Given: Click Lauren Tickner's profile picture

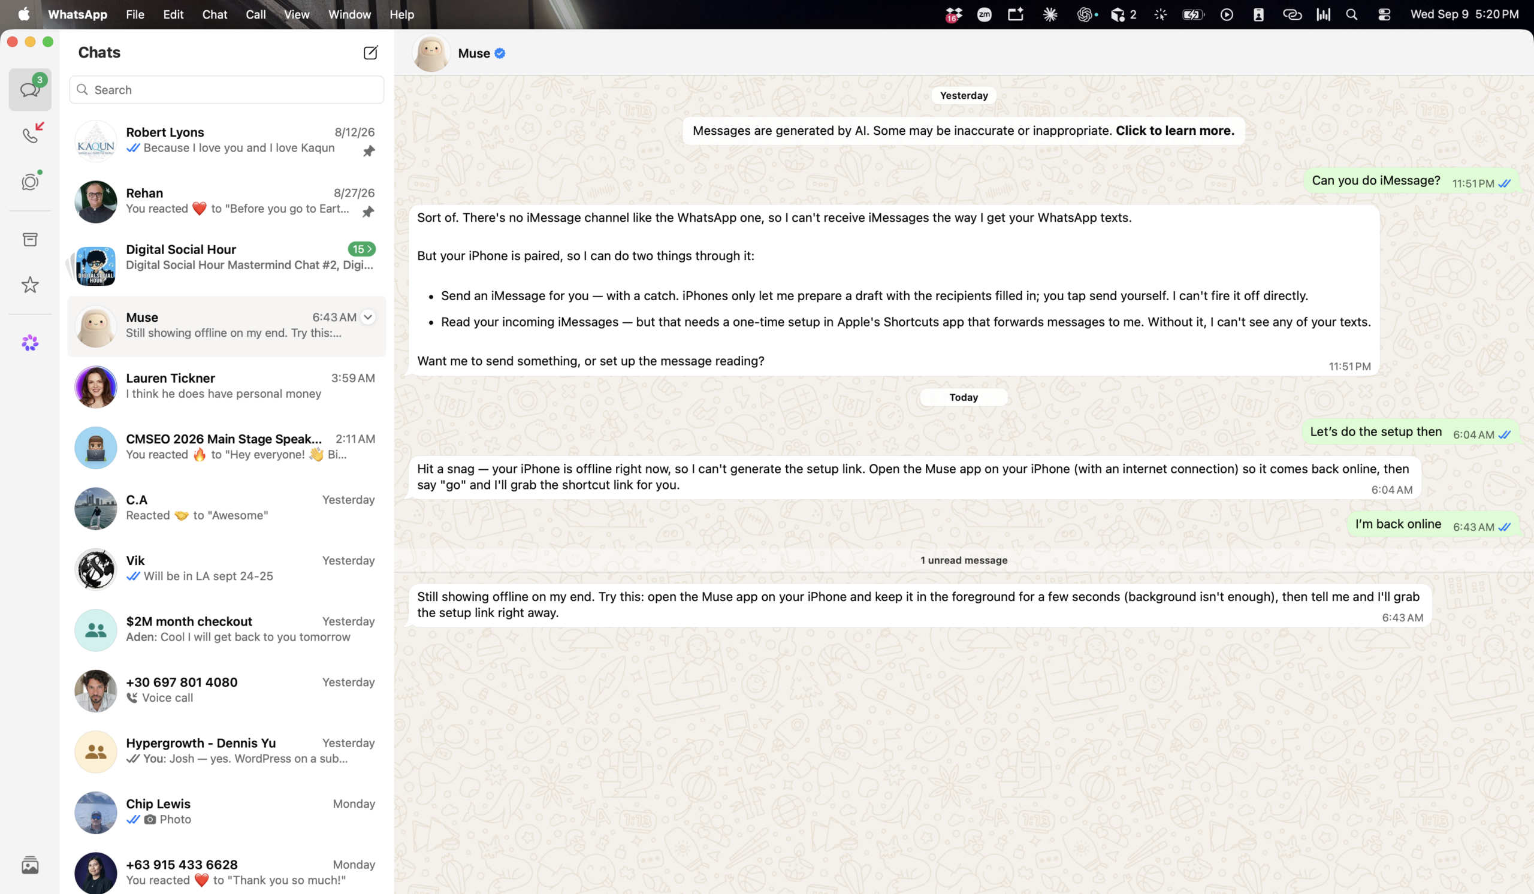Looking at the screenshot, I should pyautogui.click(x=95, y=386).
